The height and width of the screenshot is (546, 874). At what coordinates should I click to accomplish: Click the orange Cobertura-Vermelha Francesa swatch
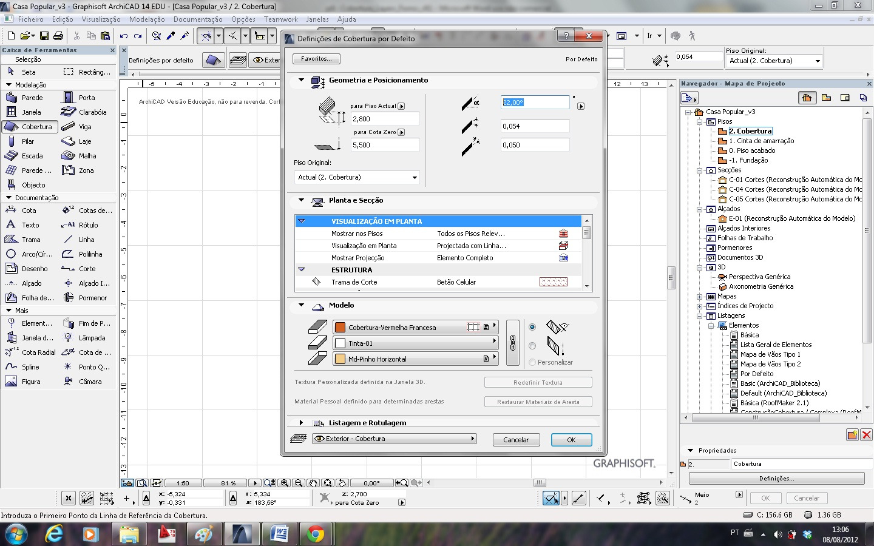[340, 327]
